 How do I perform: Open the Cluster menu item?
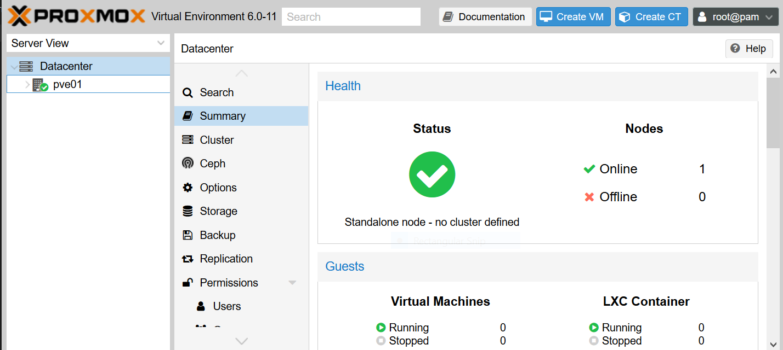(x=241, y=140)
